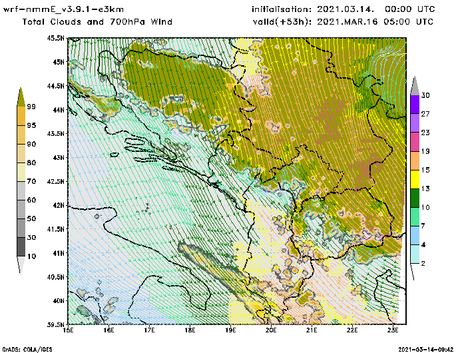The height and width of the screenshot is (353, 466).
Task: Select the pink 19–23 wind speed swatch
Action: tap(415, 142)
